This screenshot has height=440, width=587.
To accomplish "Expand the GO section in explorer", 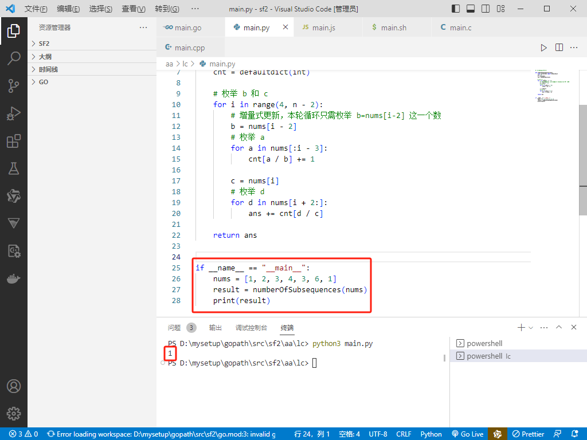I will [92, 82].
